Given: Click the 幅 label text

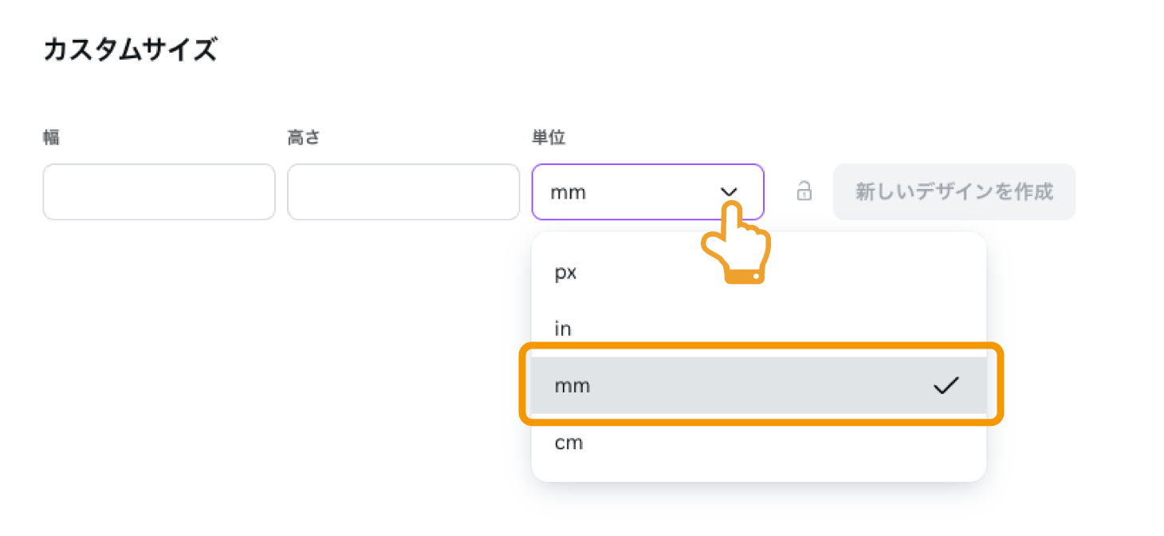Looking at the screenshot, I should 51,138.
